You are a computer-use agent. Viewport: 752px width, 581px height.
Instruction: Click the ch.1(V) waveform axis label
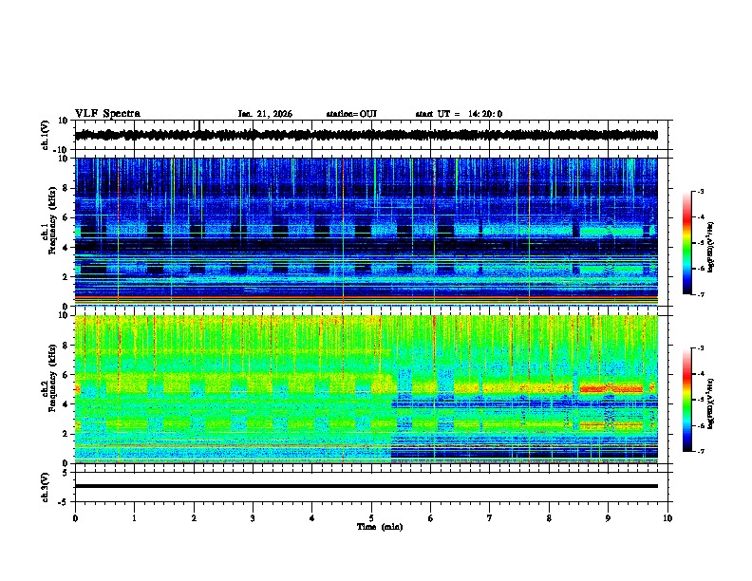pyautogui.click(x=45, y=135)
